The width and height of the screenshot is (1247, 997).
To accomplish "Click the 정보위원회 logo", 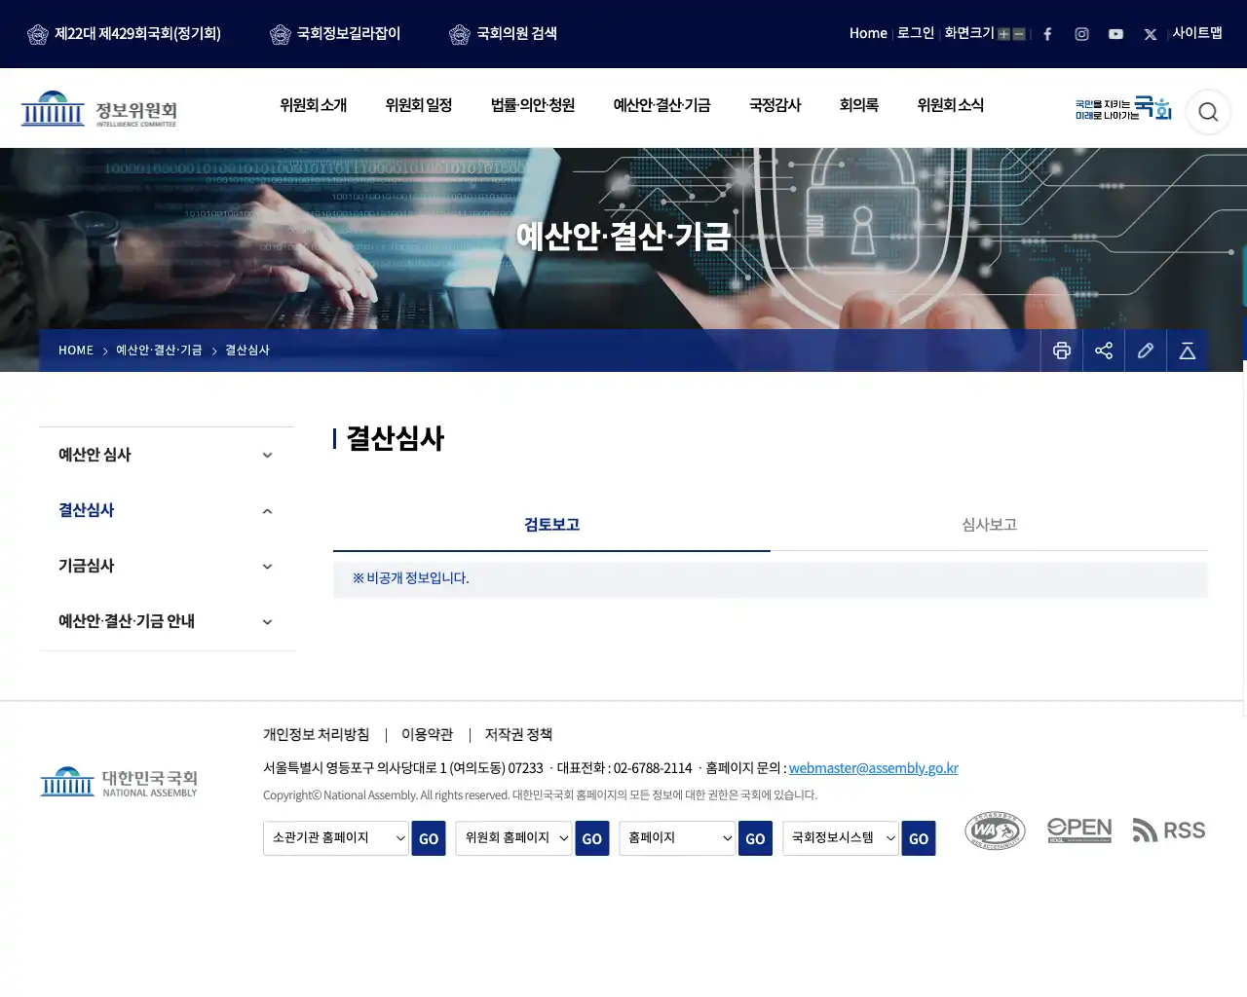I will click(99, 109).
